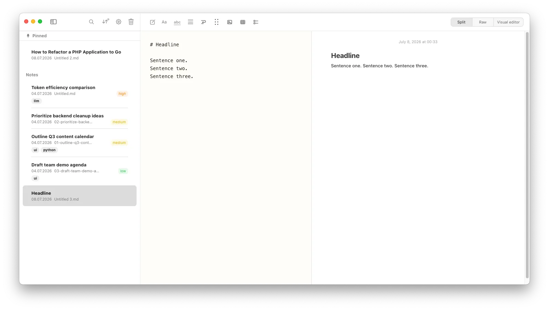549x310 pixels.
Task: Click the three-line list icon
Action: [190, 22]
